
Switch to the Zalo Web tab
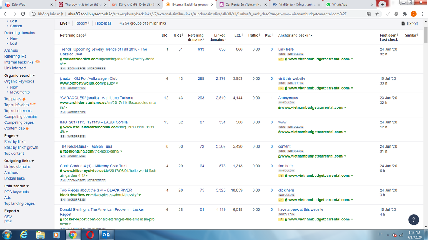tap(28, 5)
